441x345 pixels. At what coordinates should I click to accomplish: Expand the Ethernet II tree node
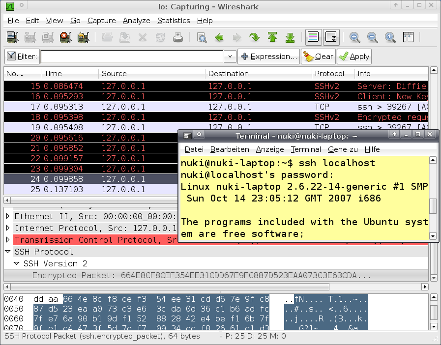(8, 216)
